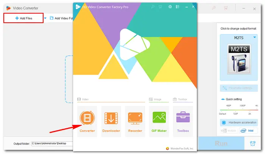Adjust the Quick setting resolution slider
This screenshot has width=265, height=154.
pos(239,110)
